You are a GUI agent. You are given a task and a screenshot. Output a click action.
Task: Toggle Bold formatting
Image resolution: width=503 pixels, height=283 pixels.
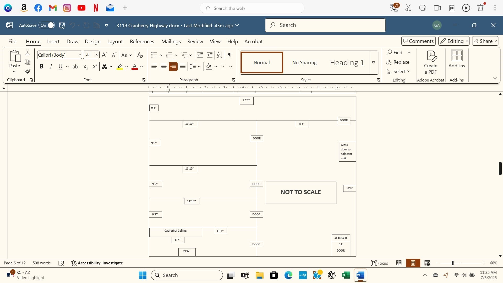41,67
